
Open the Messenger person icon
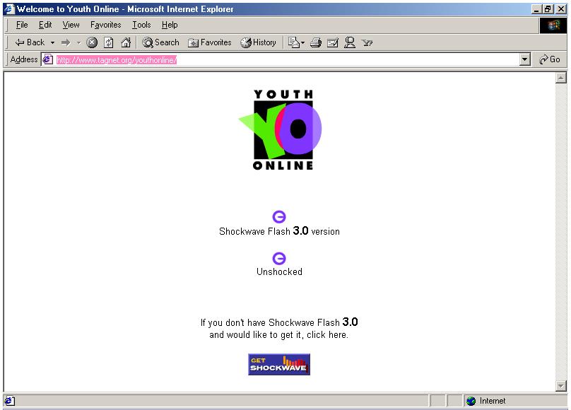tap(350, 42)
